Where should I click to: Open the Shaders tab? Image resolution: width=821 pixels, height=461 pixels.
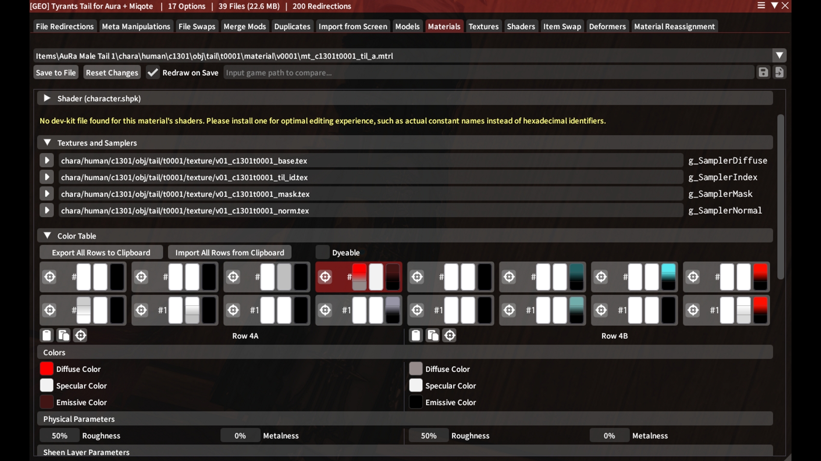pyautogui.click(x=521, y=26)
